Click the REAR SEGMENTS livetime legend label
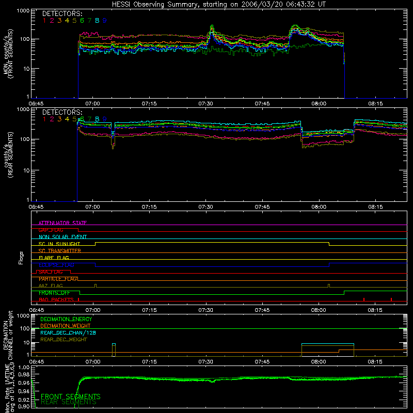 (x=69, y=402)
